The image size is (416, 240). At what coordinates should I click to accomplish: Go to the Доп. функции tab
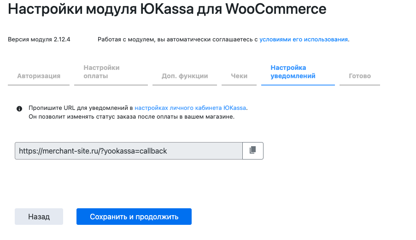pos(185,76)
